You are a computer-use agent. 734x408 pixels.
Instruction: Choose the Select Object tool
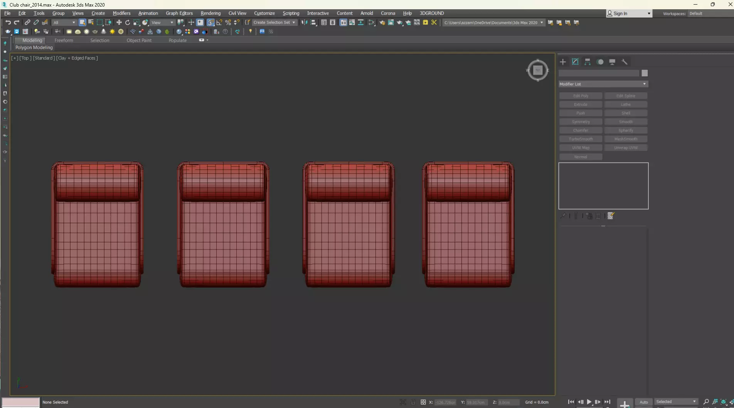[82, 22]
